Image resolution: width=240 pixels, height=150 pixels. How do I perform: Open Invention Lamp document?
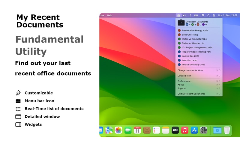click(x=199, y=60)
